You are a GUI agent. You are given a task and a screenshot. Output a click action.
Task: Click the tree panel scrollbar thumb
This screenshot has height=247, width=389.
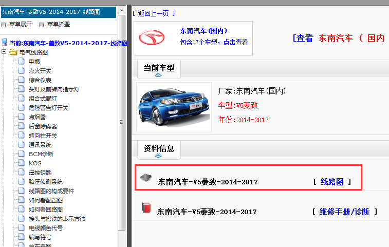(x=122, y=123)
